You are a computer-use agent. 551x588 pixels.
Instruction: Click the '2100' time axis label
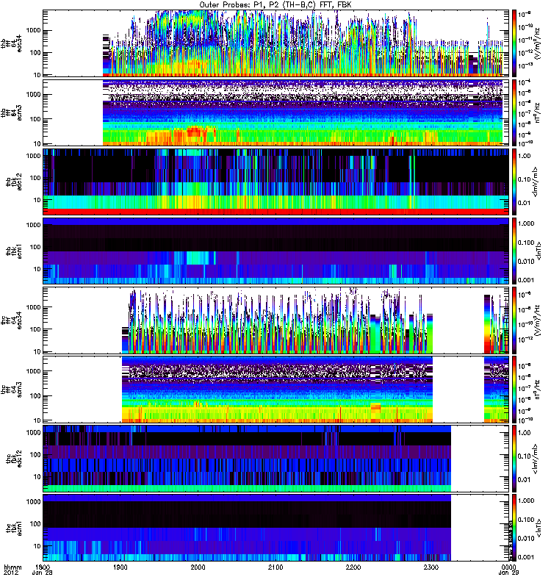coord(275,567)
